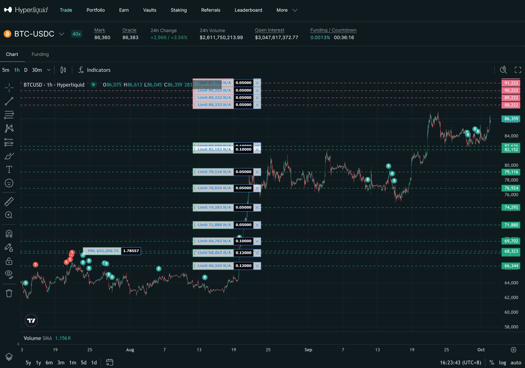Activate the zoom in magnifier tool
The image size is (525, 368).
tap(9, 215)
